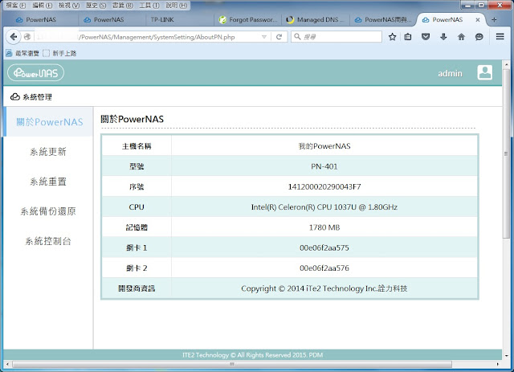
Task: Select 關於PowerNAS in sidebar
Action: (x=50, y=122)
